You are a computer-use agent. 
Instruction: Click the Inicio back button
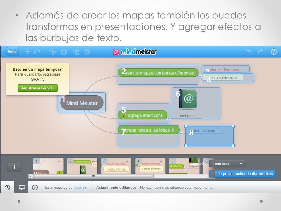[x=11, y=52]
